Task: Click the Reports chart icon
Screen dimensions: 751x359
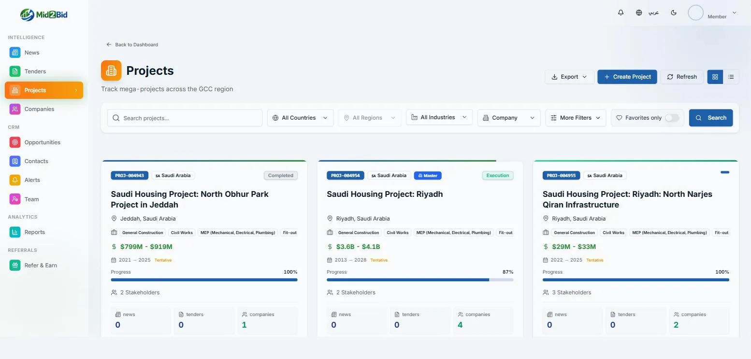Action: 15,232
